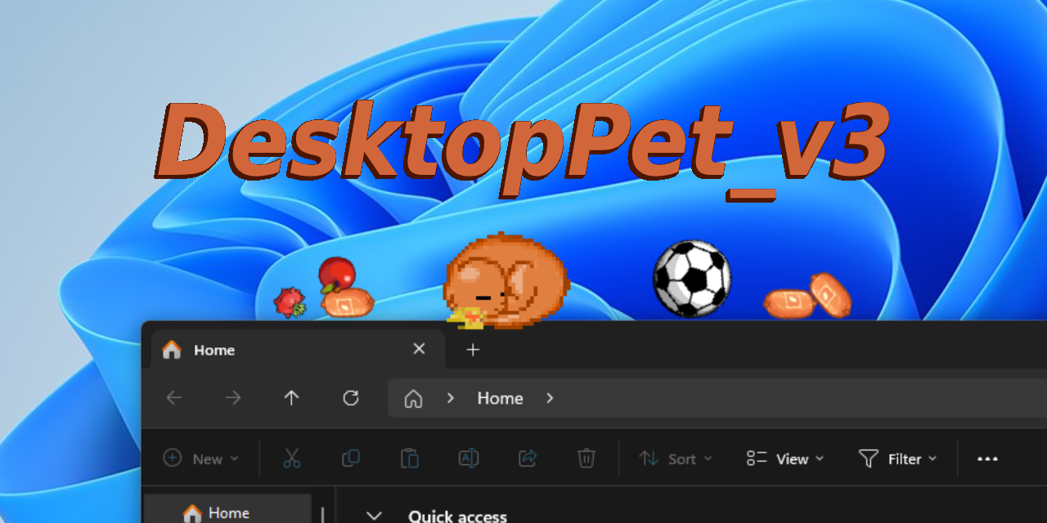Go forward in File Explorer
Screen dimensions: 1047x523
click(x=233, y=398)
